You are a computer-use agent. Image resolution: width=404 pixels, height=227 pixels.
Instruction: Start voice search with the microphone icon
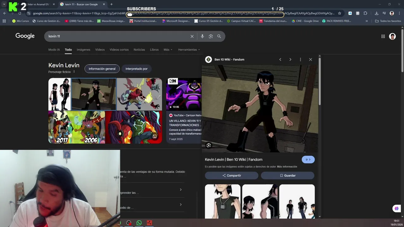point(202,36)
